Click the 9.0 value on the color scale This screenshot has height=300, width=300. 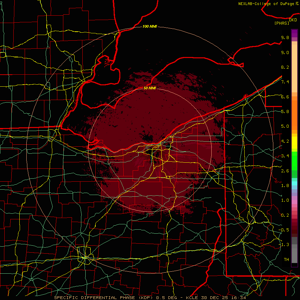coord(285,52)
